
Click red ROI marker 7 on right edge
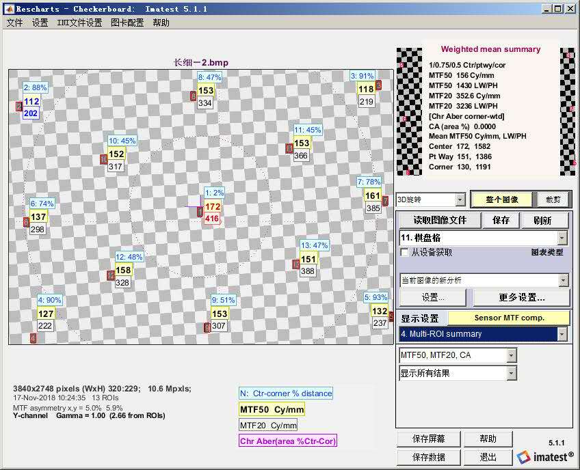click(x=385, y=201)
